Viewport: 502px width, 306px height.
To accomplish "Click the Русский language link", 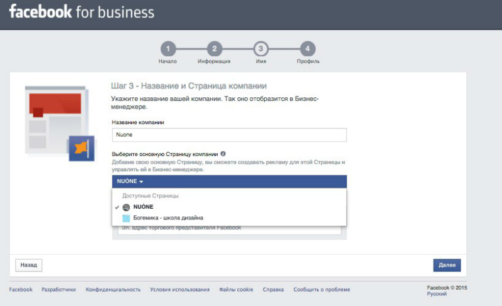I will coord(437,293).
